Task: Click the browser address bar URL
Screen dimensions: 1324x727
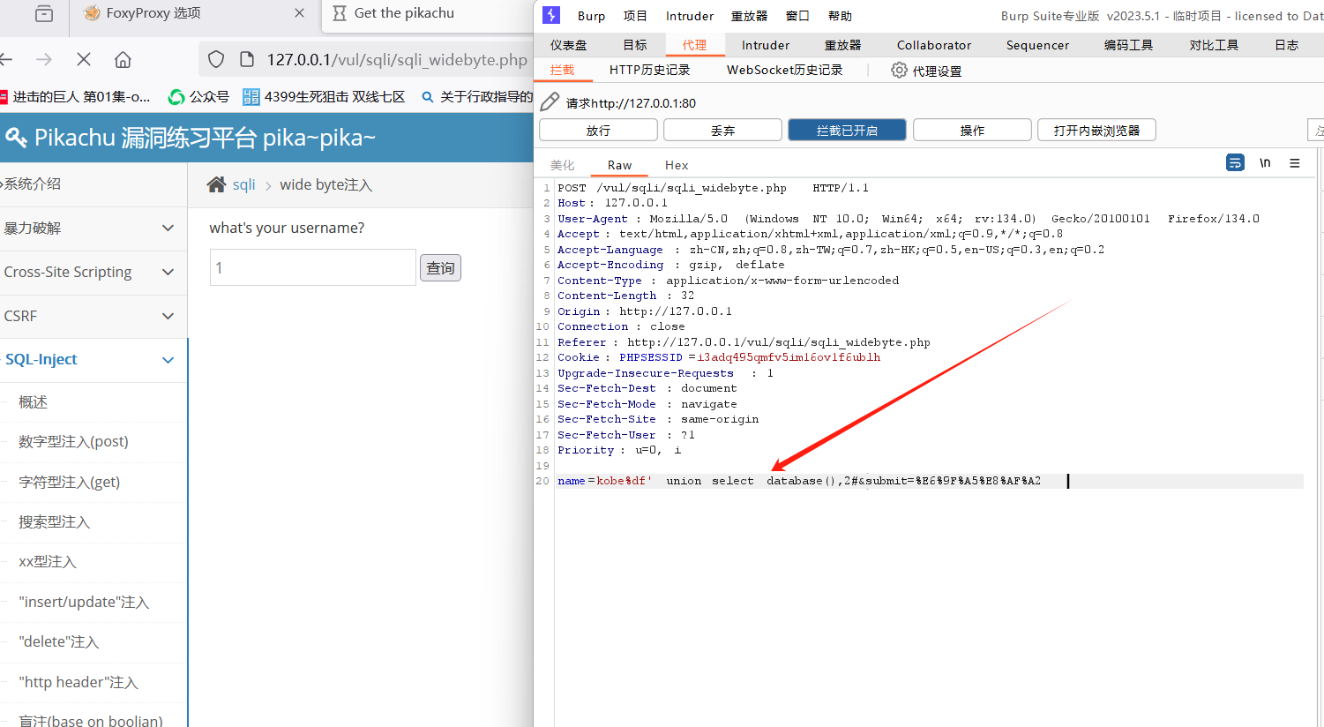Action: pyautogui.click(x=397, y=59)
